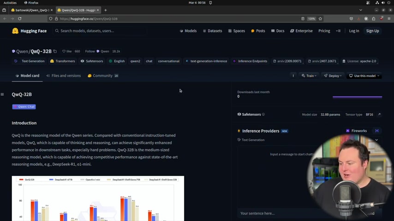This screenshot has width=394, height=221.
Task: Click the site lock icon
Action: [56, 18]
